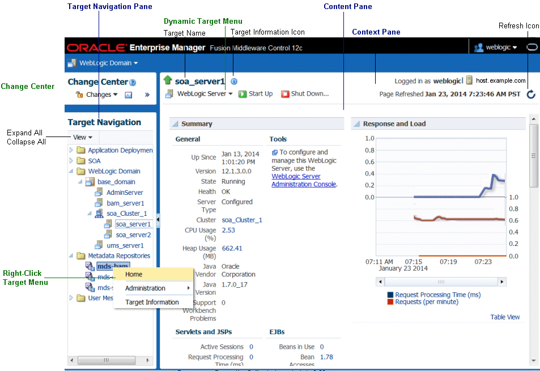Viewport: 540px width, 371px height.
Task: Click the Changes lock icon
Action: coord(79,94)
